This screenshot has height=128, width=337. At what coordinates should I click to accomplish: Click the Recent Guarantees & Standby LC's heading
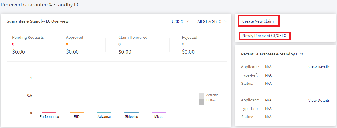tap(272, 54)
